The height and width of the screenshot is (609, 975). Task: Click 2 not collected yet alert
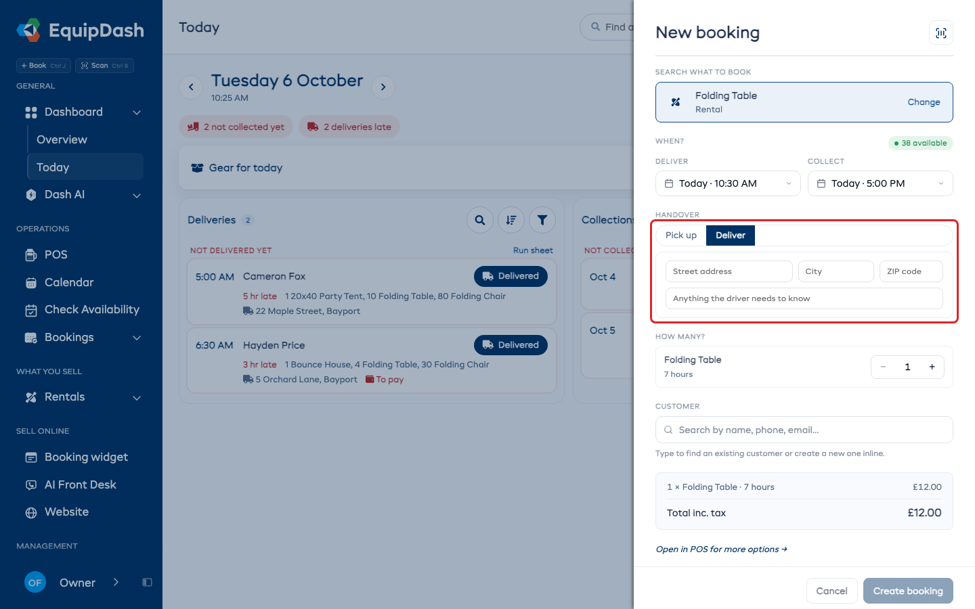point(236,127)
